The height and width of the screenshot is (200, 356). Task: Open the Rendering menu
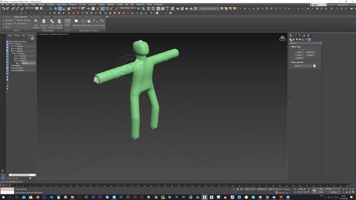click(73, 4)
